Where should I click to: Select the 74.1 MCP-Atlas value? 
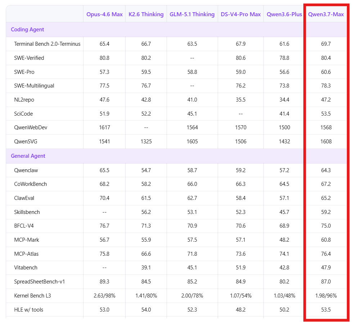[x=284, y=254]
